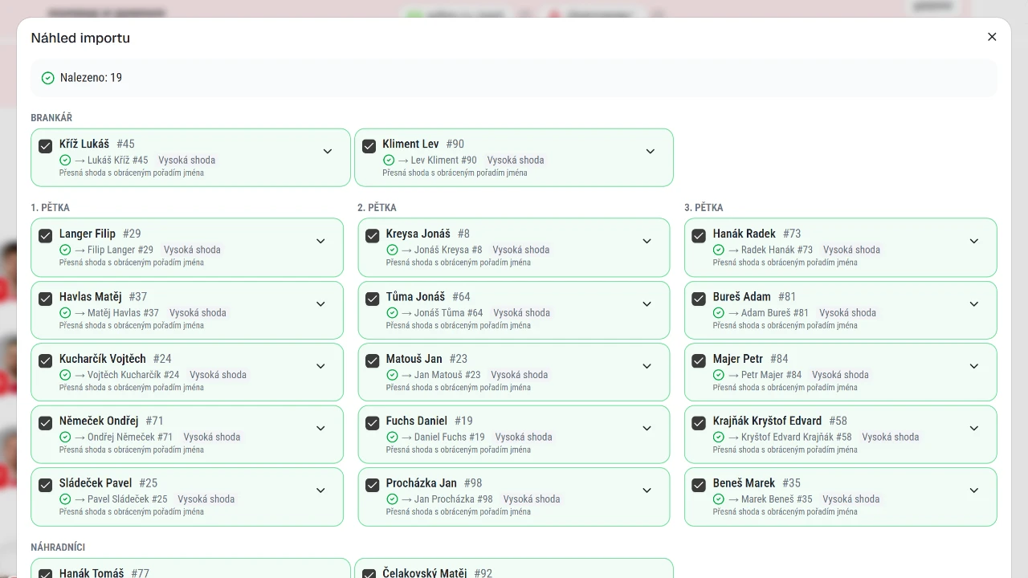The height and width of the screenshot is (578, 1028).
Task: Close the Náhled importu dialog
Action: [x=992, y=37]
